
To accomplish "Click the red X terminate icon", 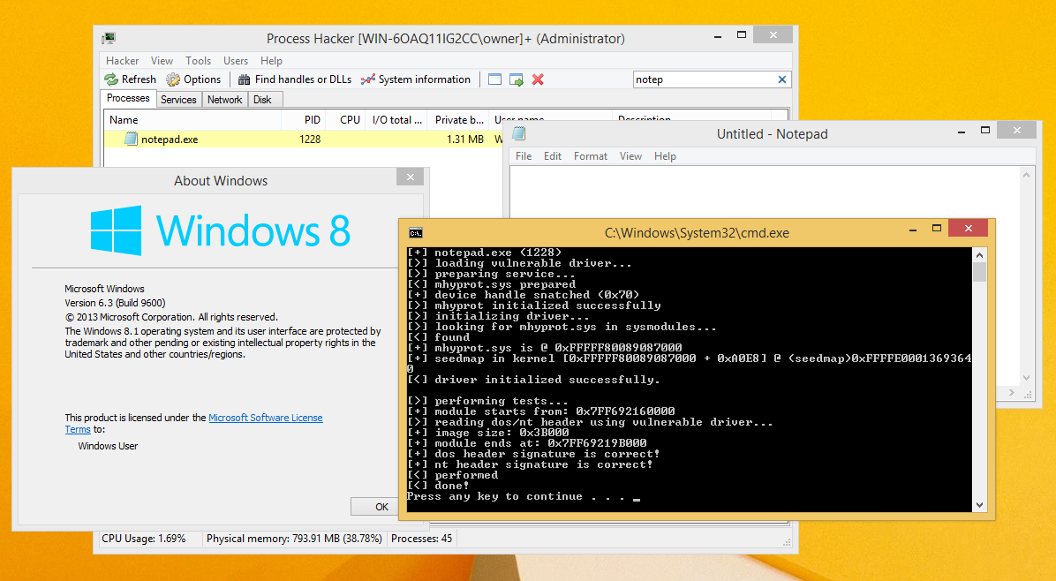I will click(x=538, y=79).
